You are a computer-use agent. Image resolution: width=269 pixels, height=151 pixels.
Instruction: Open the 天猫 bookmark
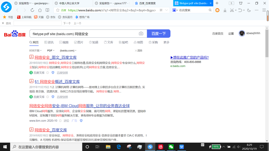pos(39,17)
